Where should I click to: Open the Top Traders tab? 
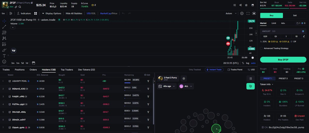67,70
